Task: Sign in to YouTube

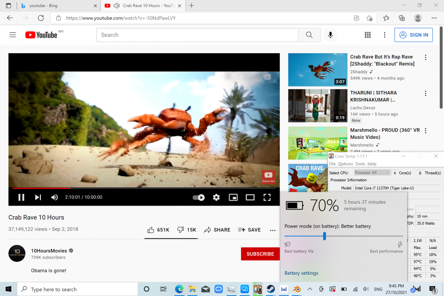Action: coord(413,35)
